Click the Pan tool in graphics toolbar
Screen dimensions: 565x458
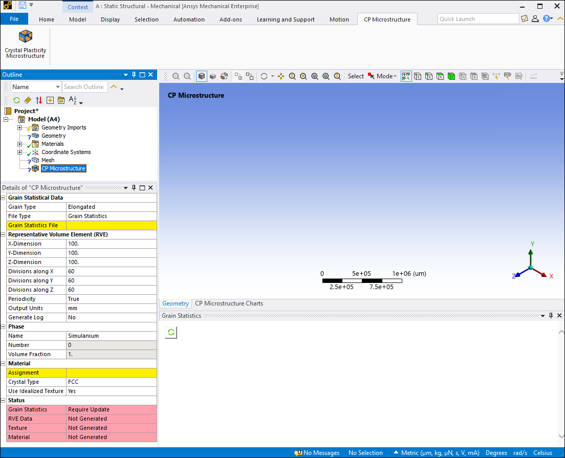(x=281, y=76)
